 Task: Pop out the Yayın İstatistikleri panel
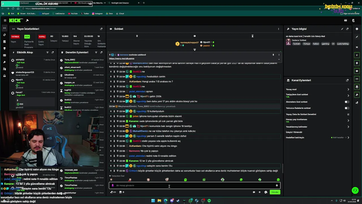coord(101,29)
